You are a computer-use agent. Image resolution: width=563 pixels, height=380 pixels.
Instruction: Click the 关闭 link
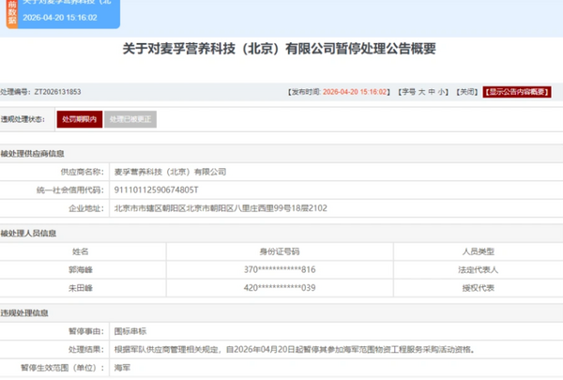click(466, 92)
